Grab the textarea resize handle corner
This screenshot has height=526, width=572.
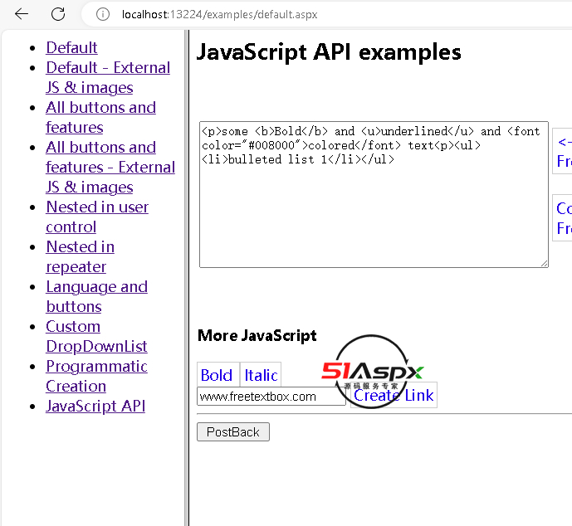click(544, 263)
